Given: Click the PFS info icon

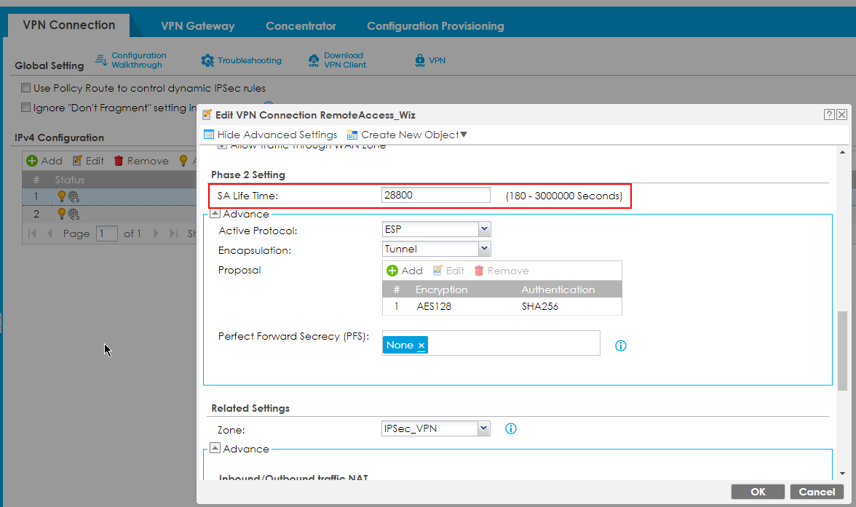Looking at the screenshot, I should pyautogui.click(x=621, y=346).
